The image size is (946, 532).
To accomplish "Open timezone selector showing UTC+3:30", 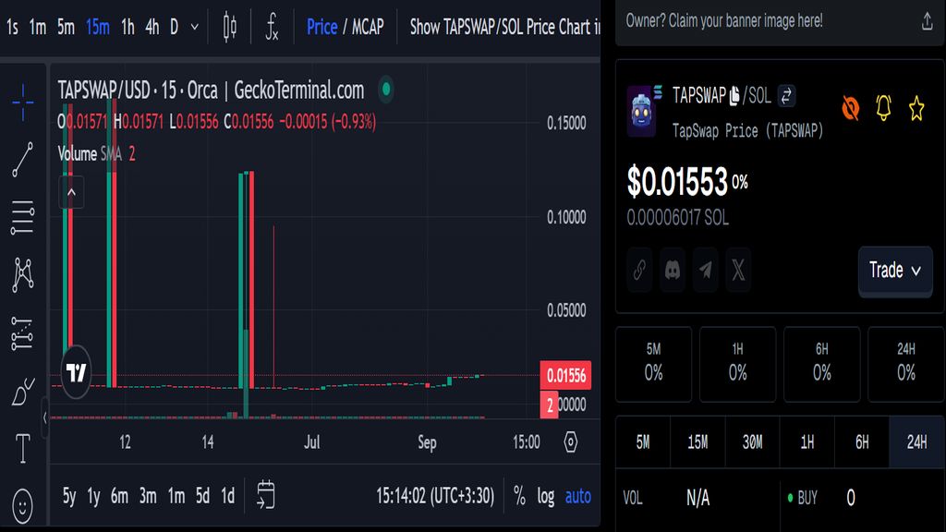I will (435, 496).
